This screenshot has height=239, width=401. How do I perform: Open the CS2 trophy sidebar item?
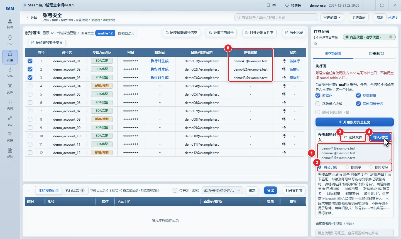10,40
